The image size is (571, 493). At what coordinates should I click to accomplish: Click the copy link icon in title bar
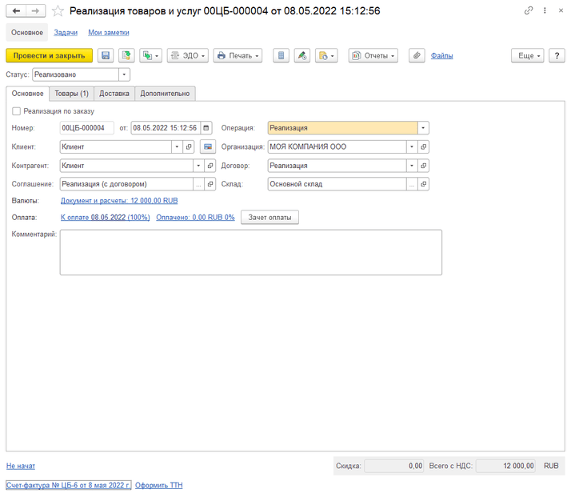529,11
